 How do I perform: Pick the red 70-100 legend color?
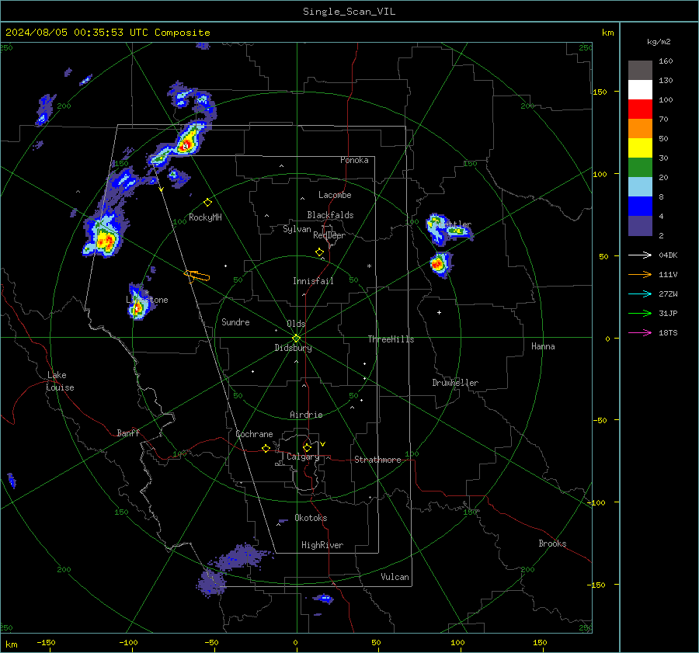pyautogui.click(x=640, y=109)
